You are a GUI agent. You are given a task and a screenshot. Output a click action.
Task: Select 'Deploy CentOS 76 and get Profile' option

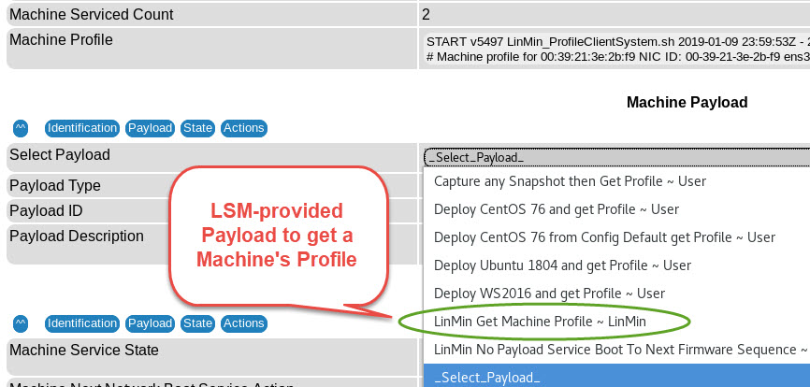coord(557,209)
